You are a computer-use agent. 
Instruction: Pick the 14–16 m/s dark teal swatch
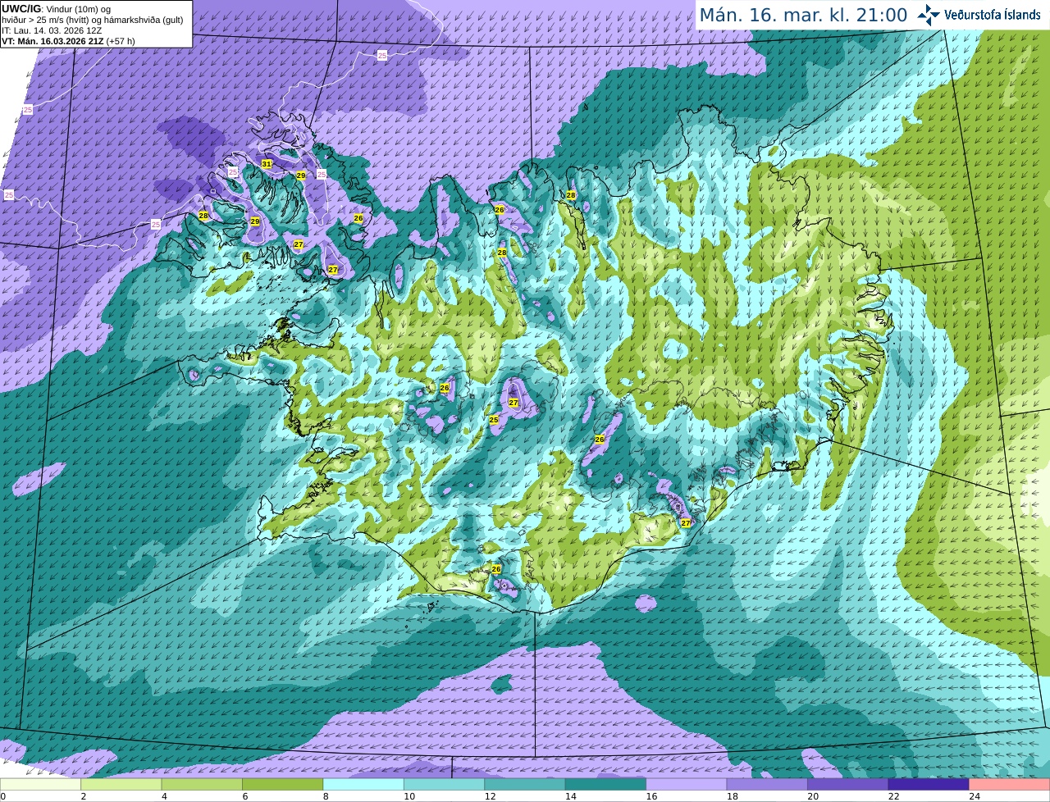coord(605,784)
